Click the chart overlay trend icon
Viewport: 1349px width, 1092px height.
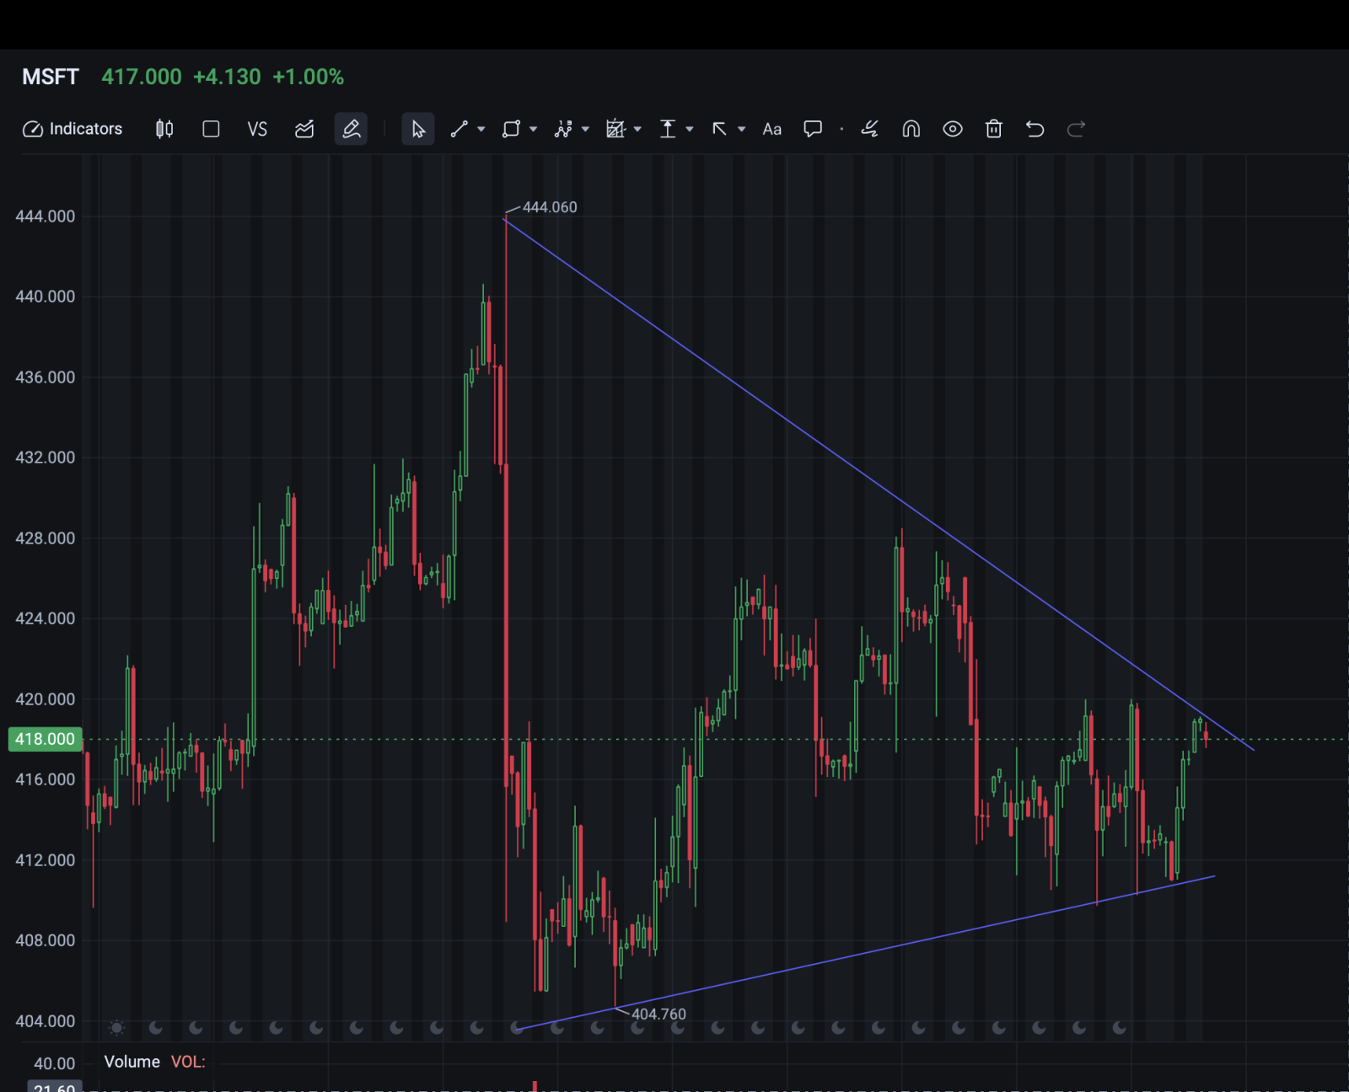pyautogui.click(x=304, y=129)
